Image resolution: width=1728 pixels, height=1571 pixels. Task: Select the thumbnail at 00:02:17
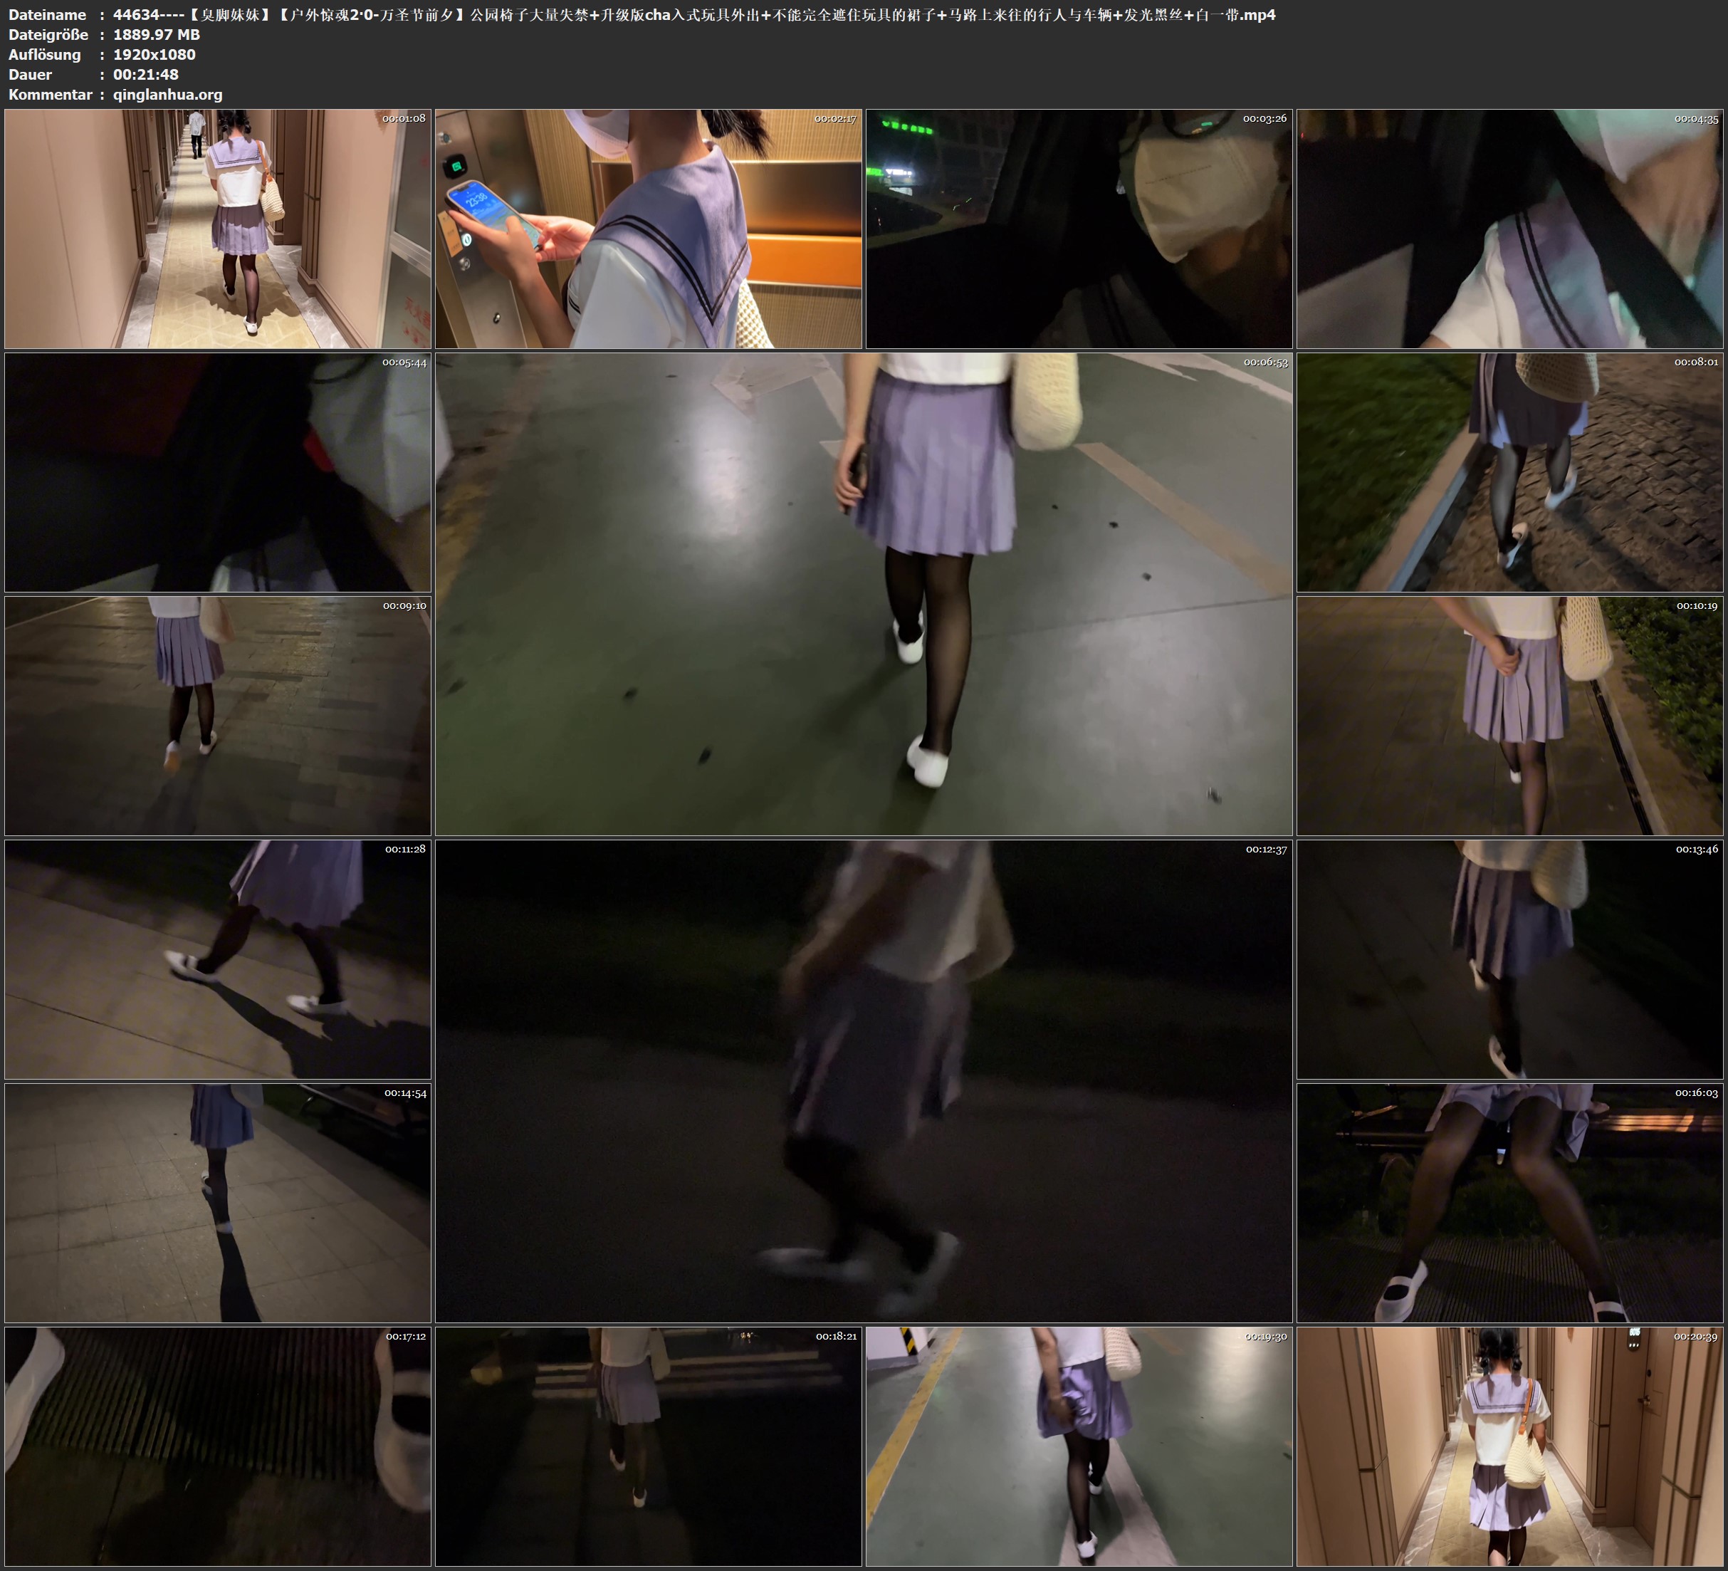coord(648,228)
